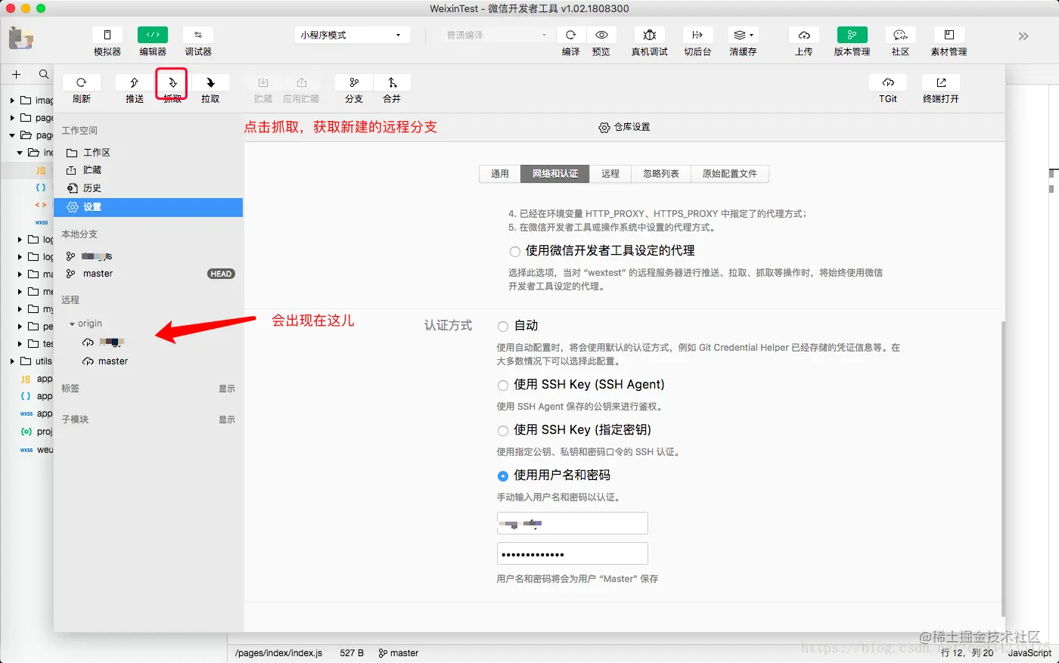The width and height of the screenshot is (1059, 663).
Task: Toggle the 调试器 debugger panel
Action: tap(198, 35)
